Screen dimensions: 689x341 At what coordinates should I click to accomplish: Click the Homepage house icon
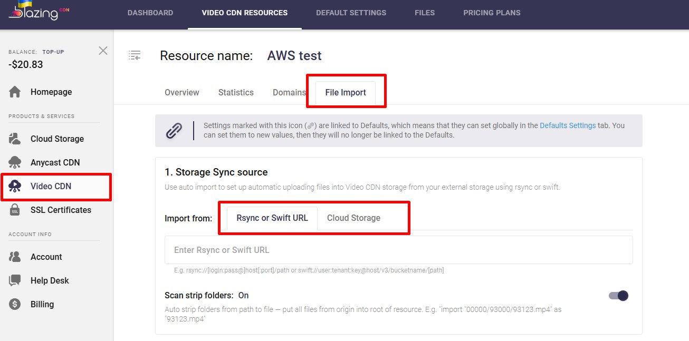click(x=15, y=92)
